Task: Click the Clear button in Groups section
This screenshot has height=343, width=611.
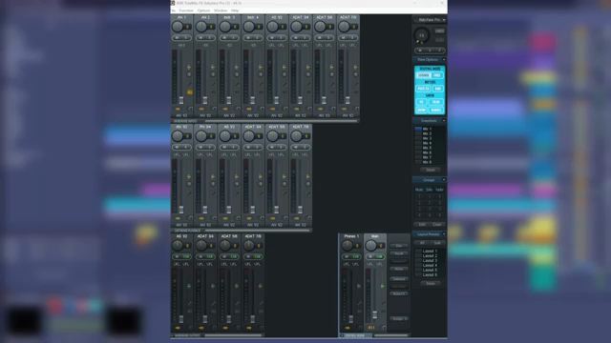Action: [x=437, y=225]
